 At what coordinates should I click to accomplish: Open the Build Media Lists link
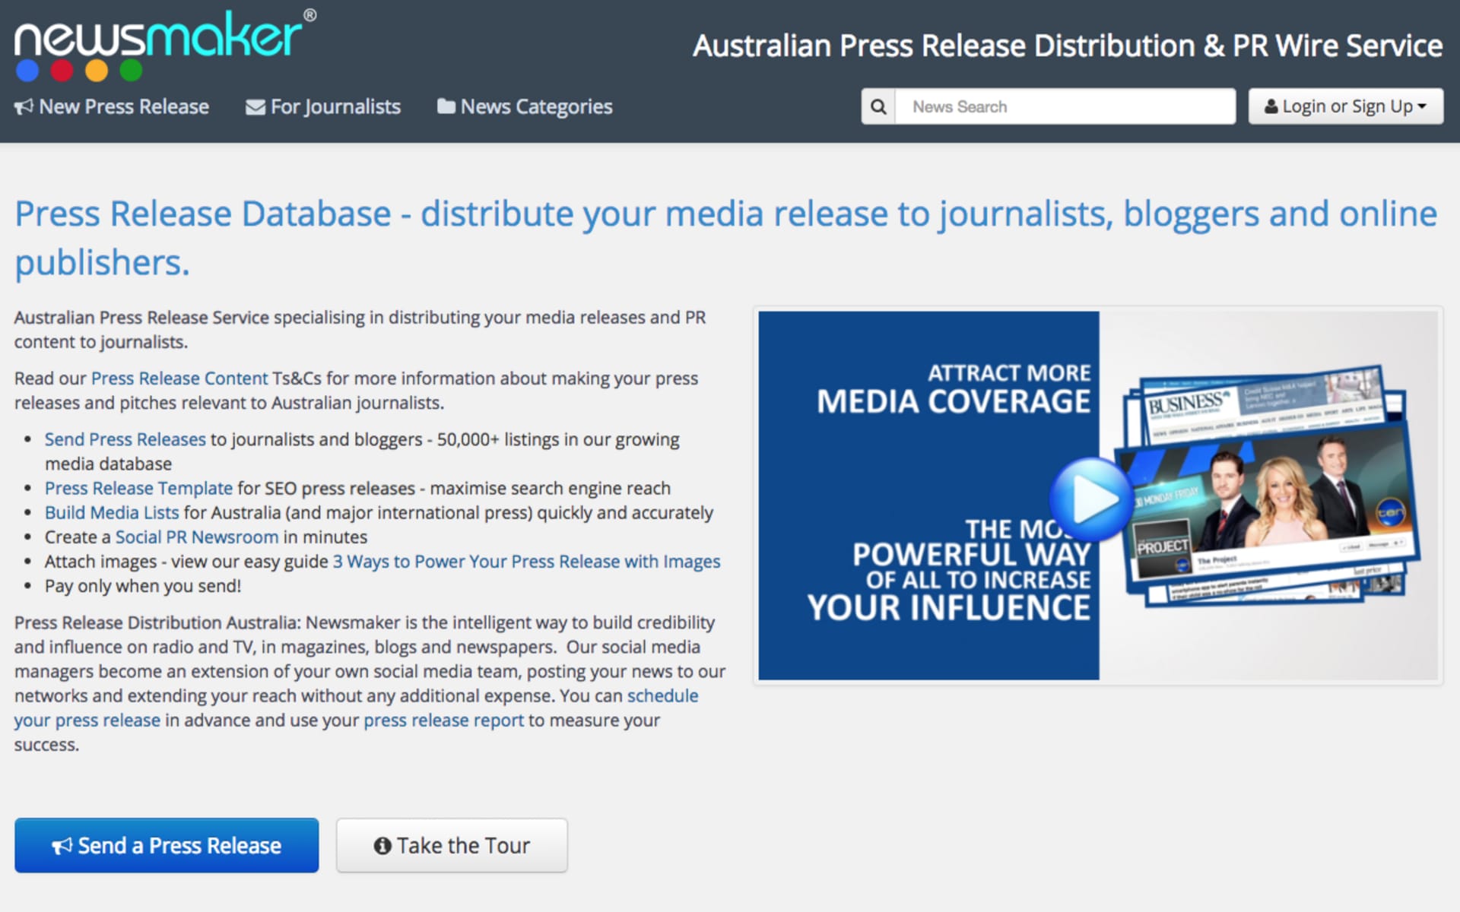[x=112, y=512]
